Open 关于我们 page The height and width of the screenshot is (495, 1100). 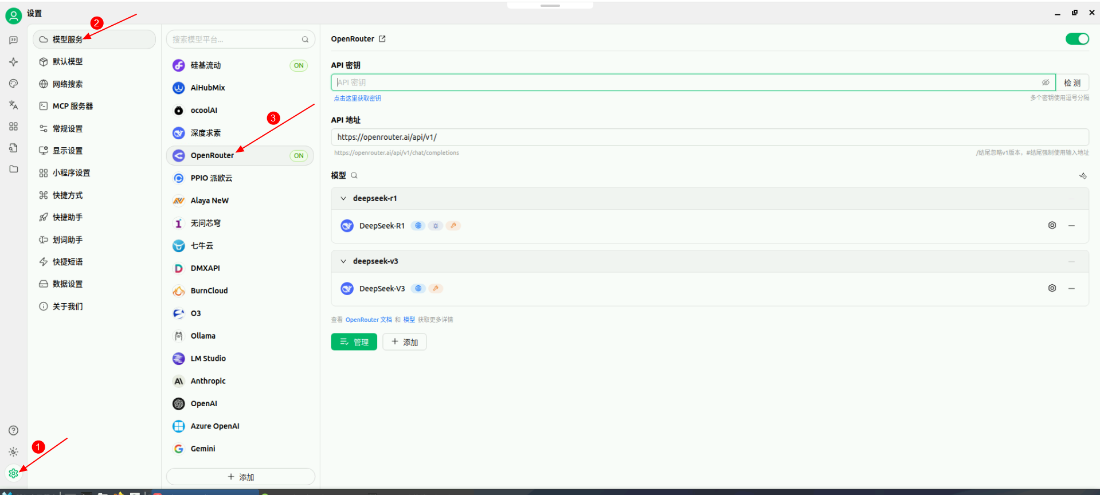pos(95,306)
